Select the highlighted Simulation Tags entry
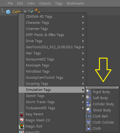The width and height of the screenshot is (120, 133). tap(52, 90)
